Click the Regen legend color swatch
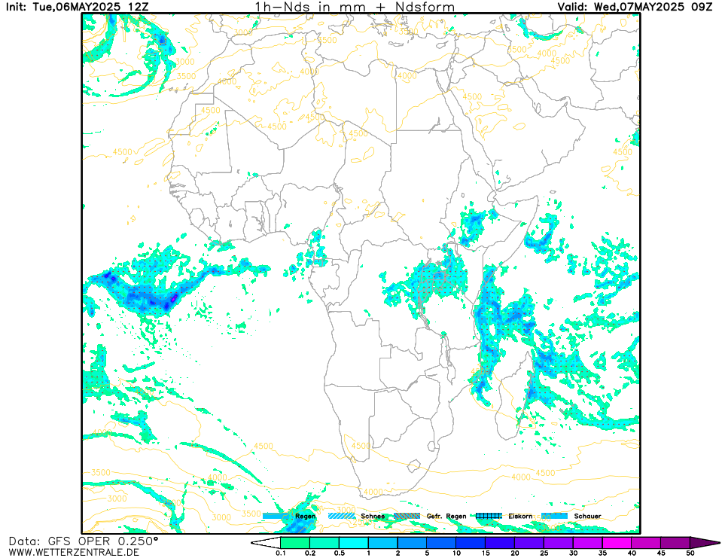This screenshot has height=558, width=722. pyautogui.click(x=276, y=516)
